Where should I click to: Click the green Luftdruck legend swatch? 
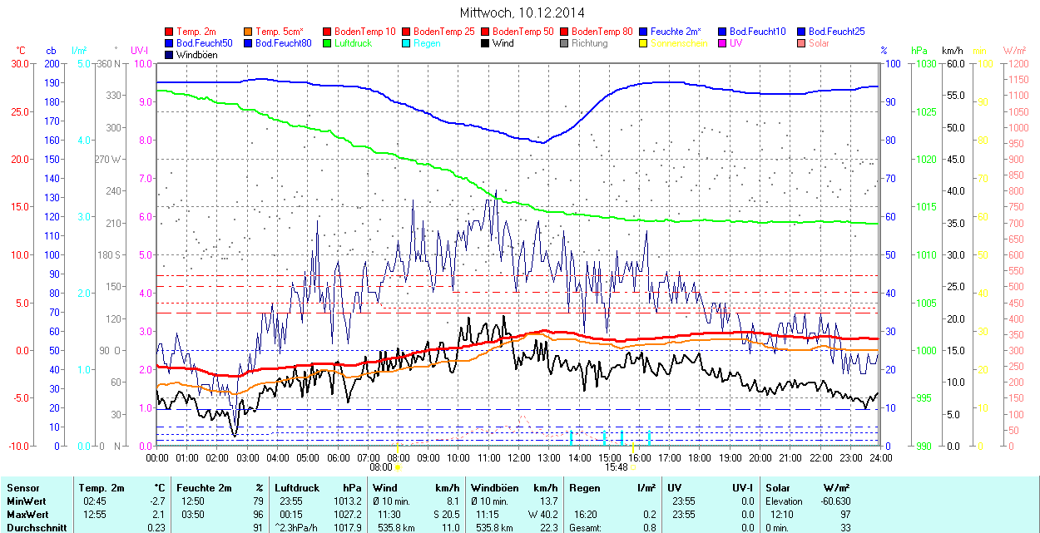tap(328, 43)
